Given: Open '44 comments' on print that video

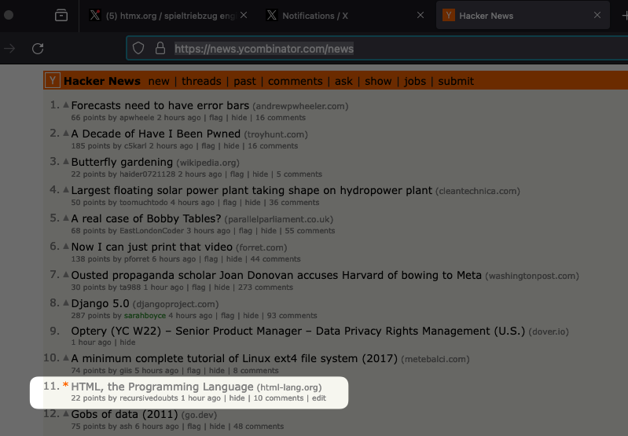Looking at the screenshot, I should [276, 259].
